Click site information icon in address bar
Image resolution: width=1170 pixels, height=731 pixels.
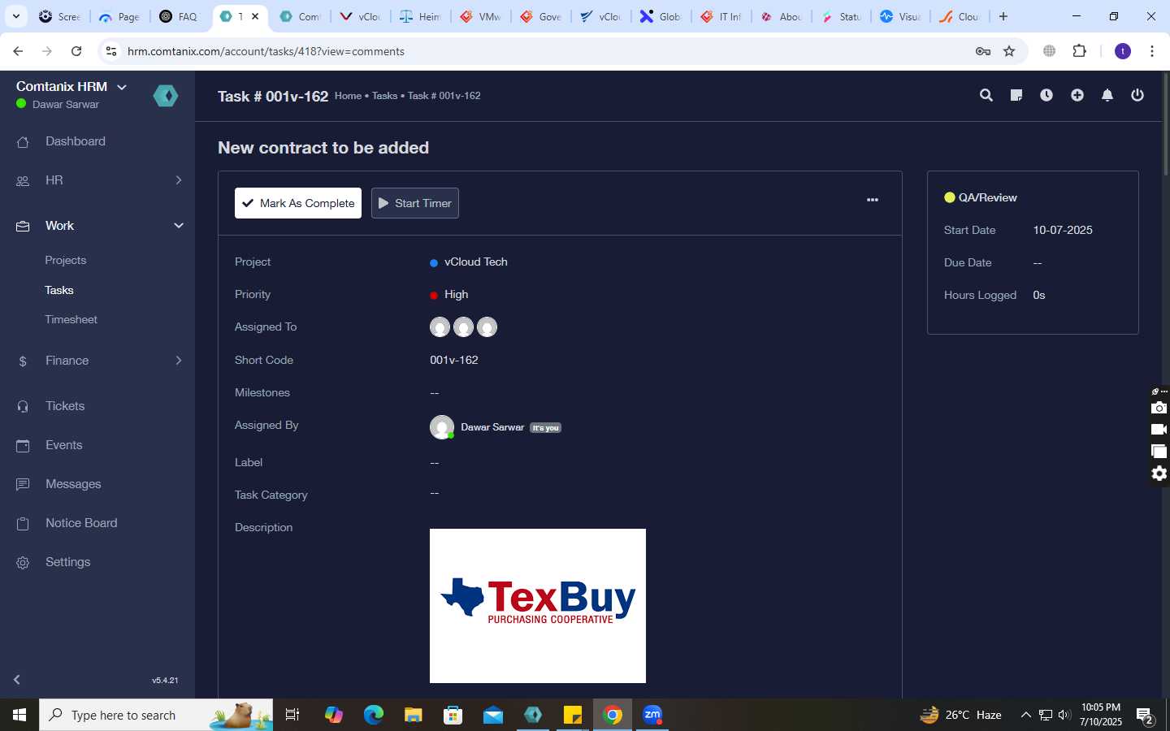[112, 51]
